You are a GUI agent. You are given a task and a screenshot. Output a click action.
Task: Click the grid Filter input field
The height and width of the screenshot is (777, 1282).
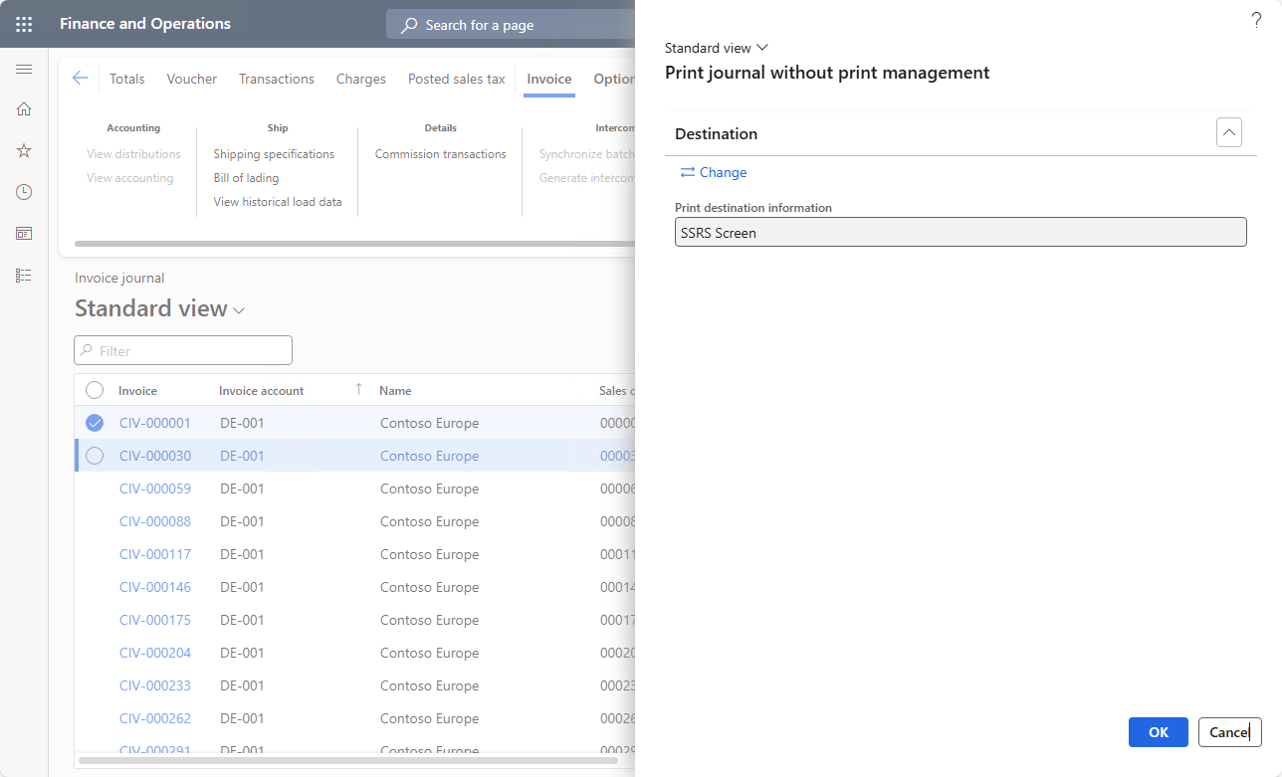coord(183,350)
